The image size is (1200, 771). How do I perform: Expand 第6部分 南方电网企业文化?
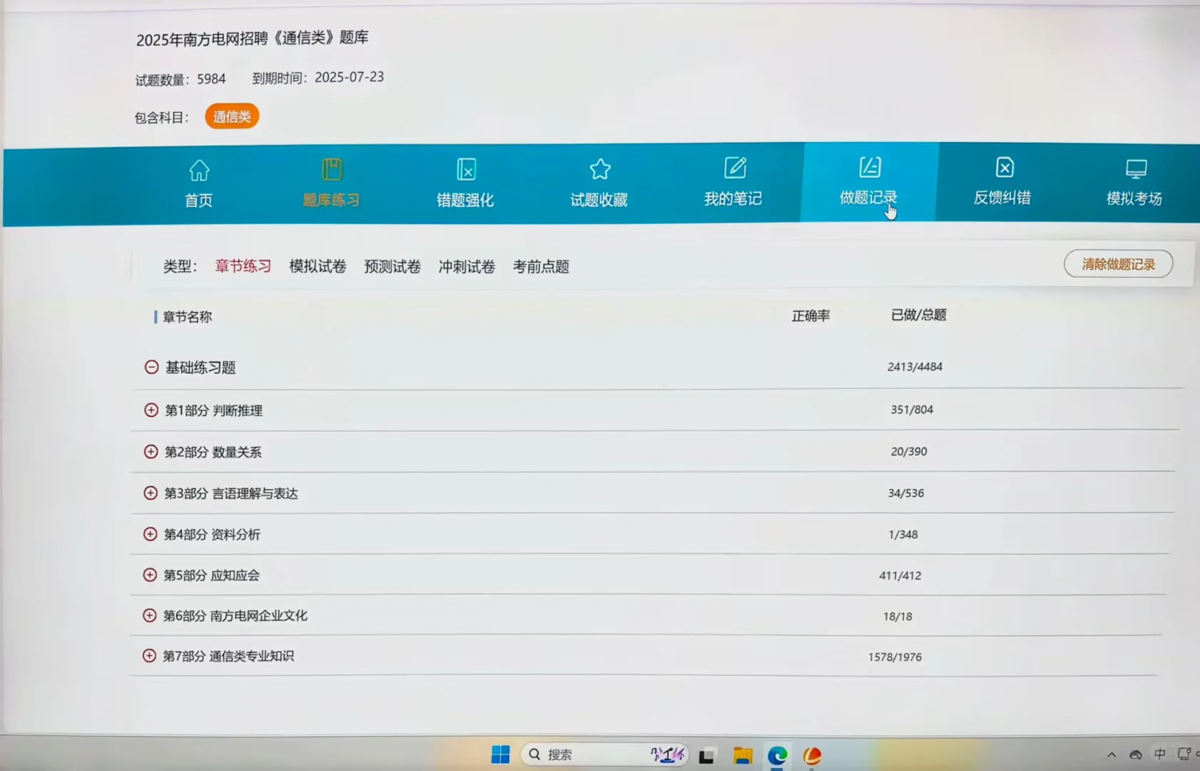(x=149, y=615)
